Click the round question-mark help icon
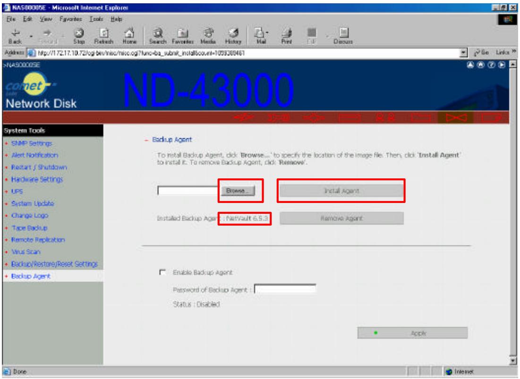Image resolution: width=520 pixels, height=379 pixels. 492,65
